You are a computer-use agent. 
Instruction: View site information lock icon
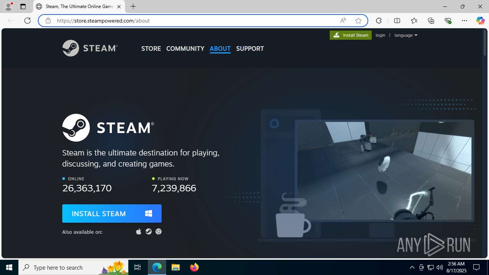[x=48, y=21]
